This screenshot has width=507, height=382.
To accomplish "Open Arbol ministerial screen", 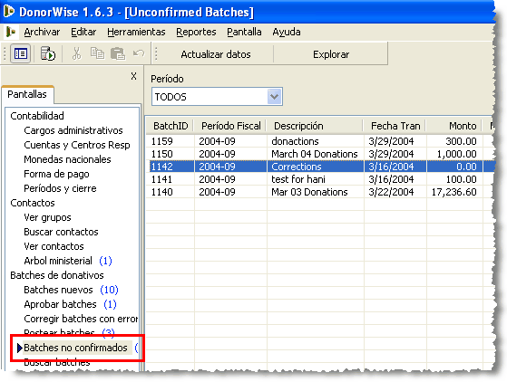I will pyautogui.click(x=58, y=261).
